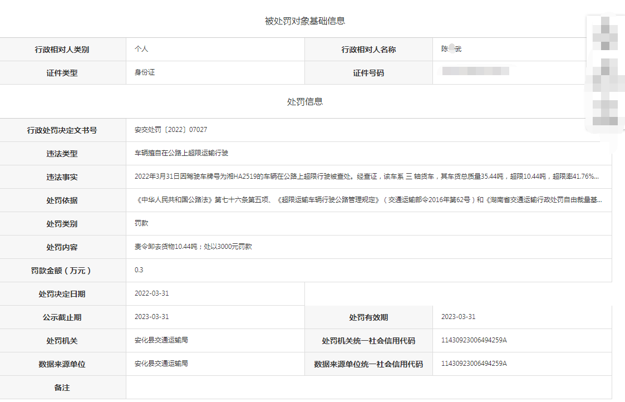Click the blurred 证件号码 value
The image size is (625, 402).
475,71
